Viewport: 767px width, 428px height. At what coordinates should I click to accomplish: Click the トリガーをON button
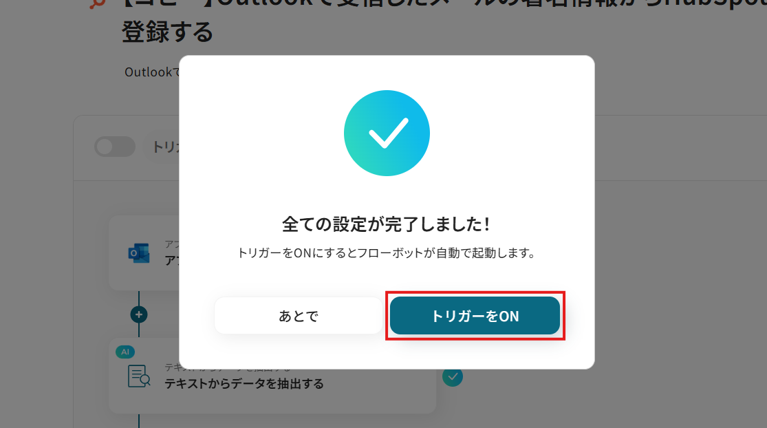pyautogui.click(x=475, y=316)
